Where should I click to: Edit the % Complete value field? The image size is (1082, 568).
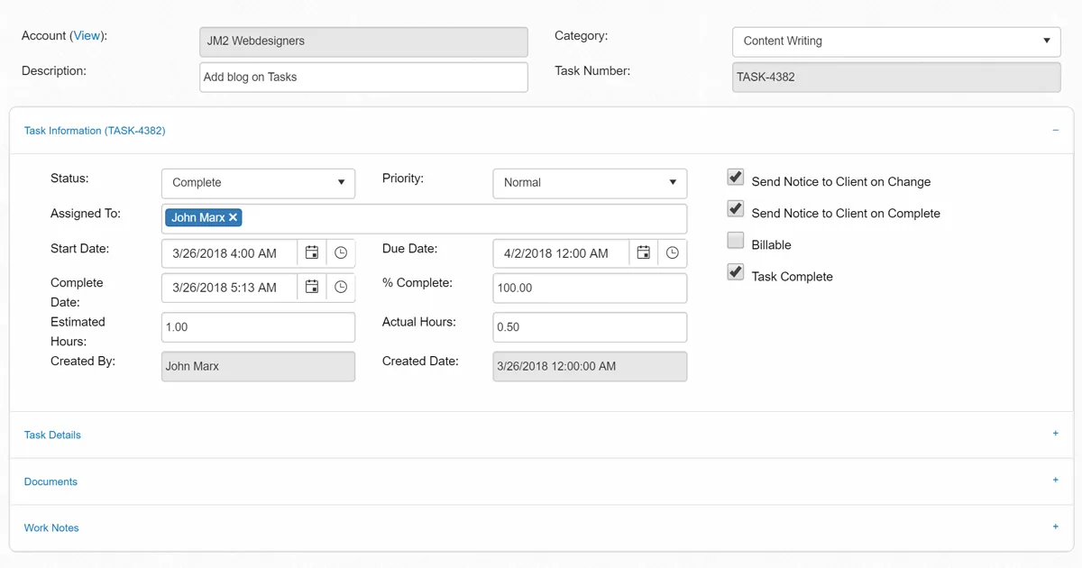[x=590, y=287]
